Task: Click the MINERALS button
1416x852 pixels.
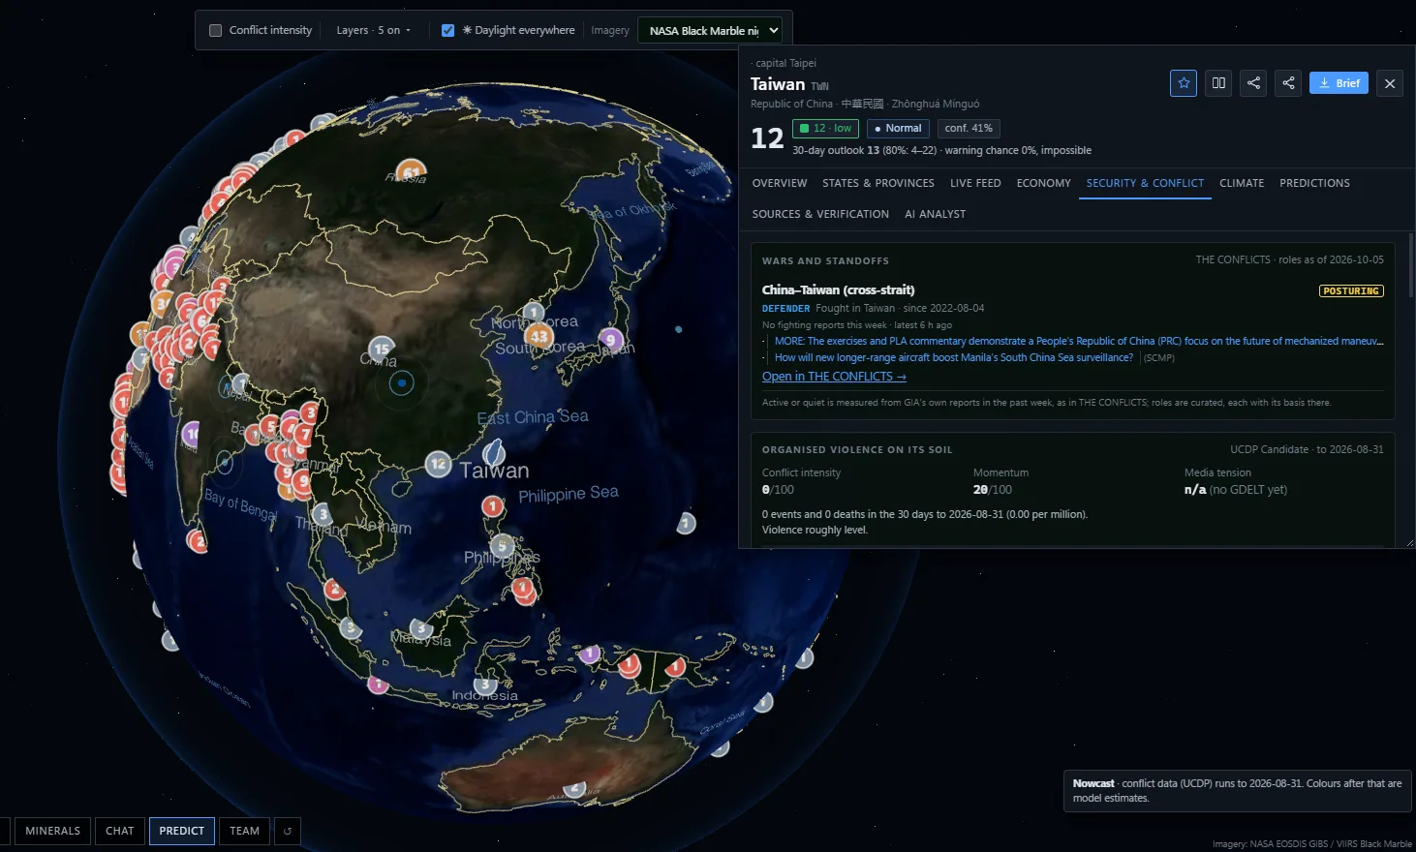Action: tap(52, 831)
